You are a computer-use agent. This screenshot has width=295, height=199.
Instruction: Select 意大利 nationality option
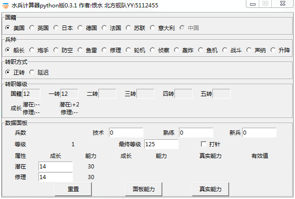coord(153,28)
